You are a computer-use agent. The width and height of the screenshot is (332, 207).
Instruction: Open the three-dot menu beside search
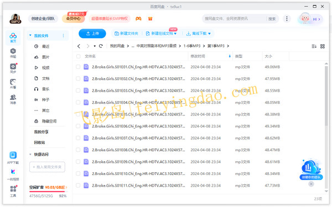coord(287,19)
